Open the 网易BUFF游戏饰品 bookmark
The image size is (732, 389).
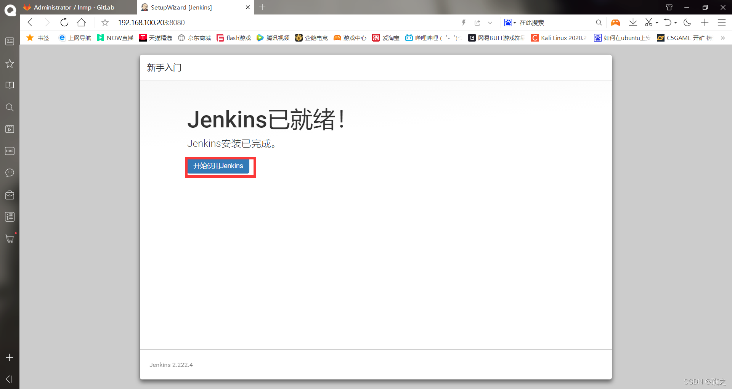(496, 38)
